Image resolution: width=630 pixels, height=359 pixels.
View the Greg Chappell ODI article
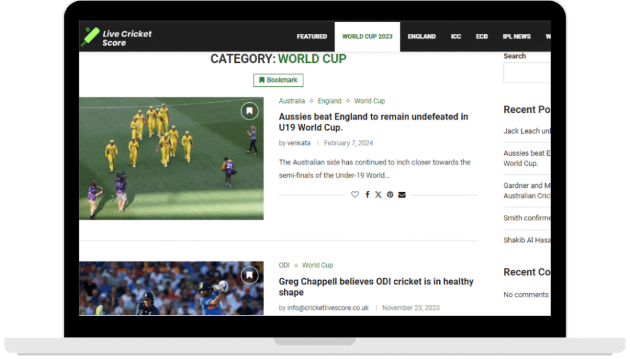click(376, 287)
